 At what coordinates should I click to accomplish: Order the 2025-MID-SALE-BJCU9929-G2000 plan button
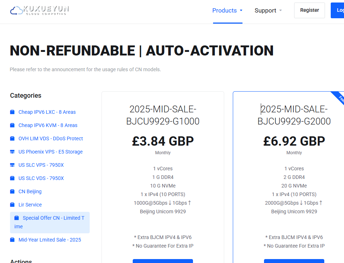294,261
